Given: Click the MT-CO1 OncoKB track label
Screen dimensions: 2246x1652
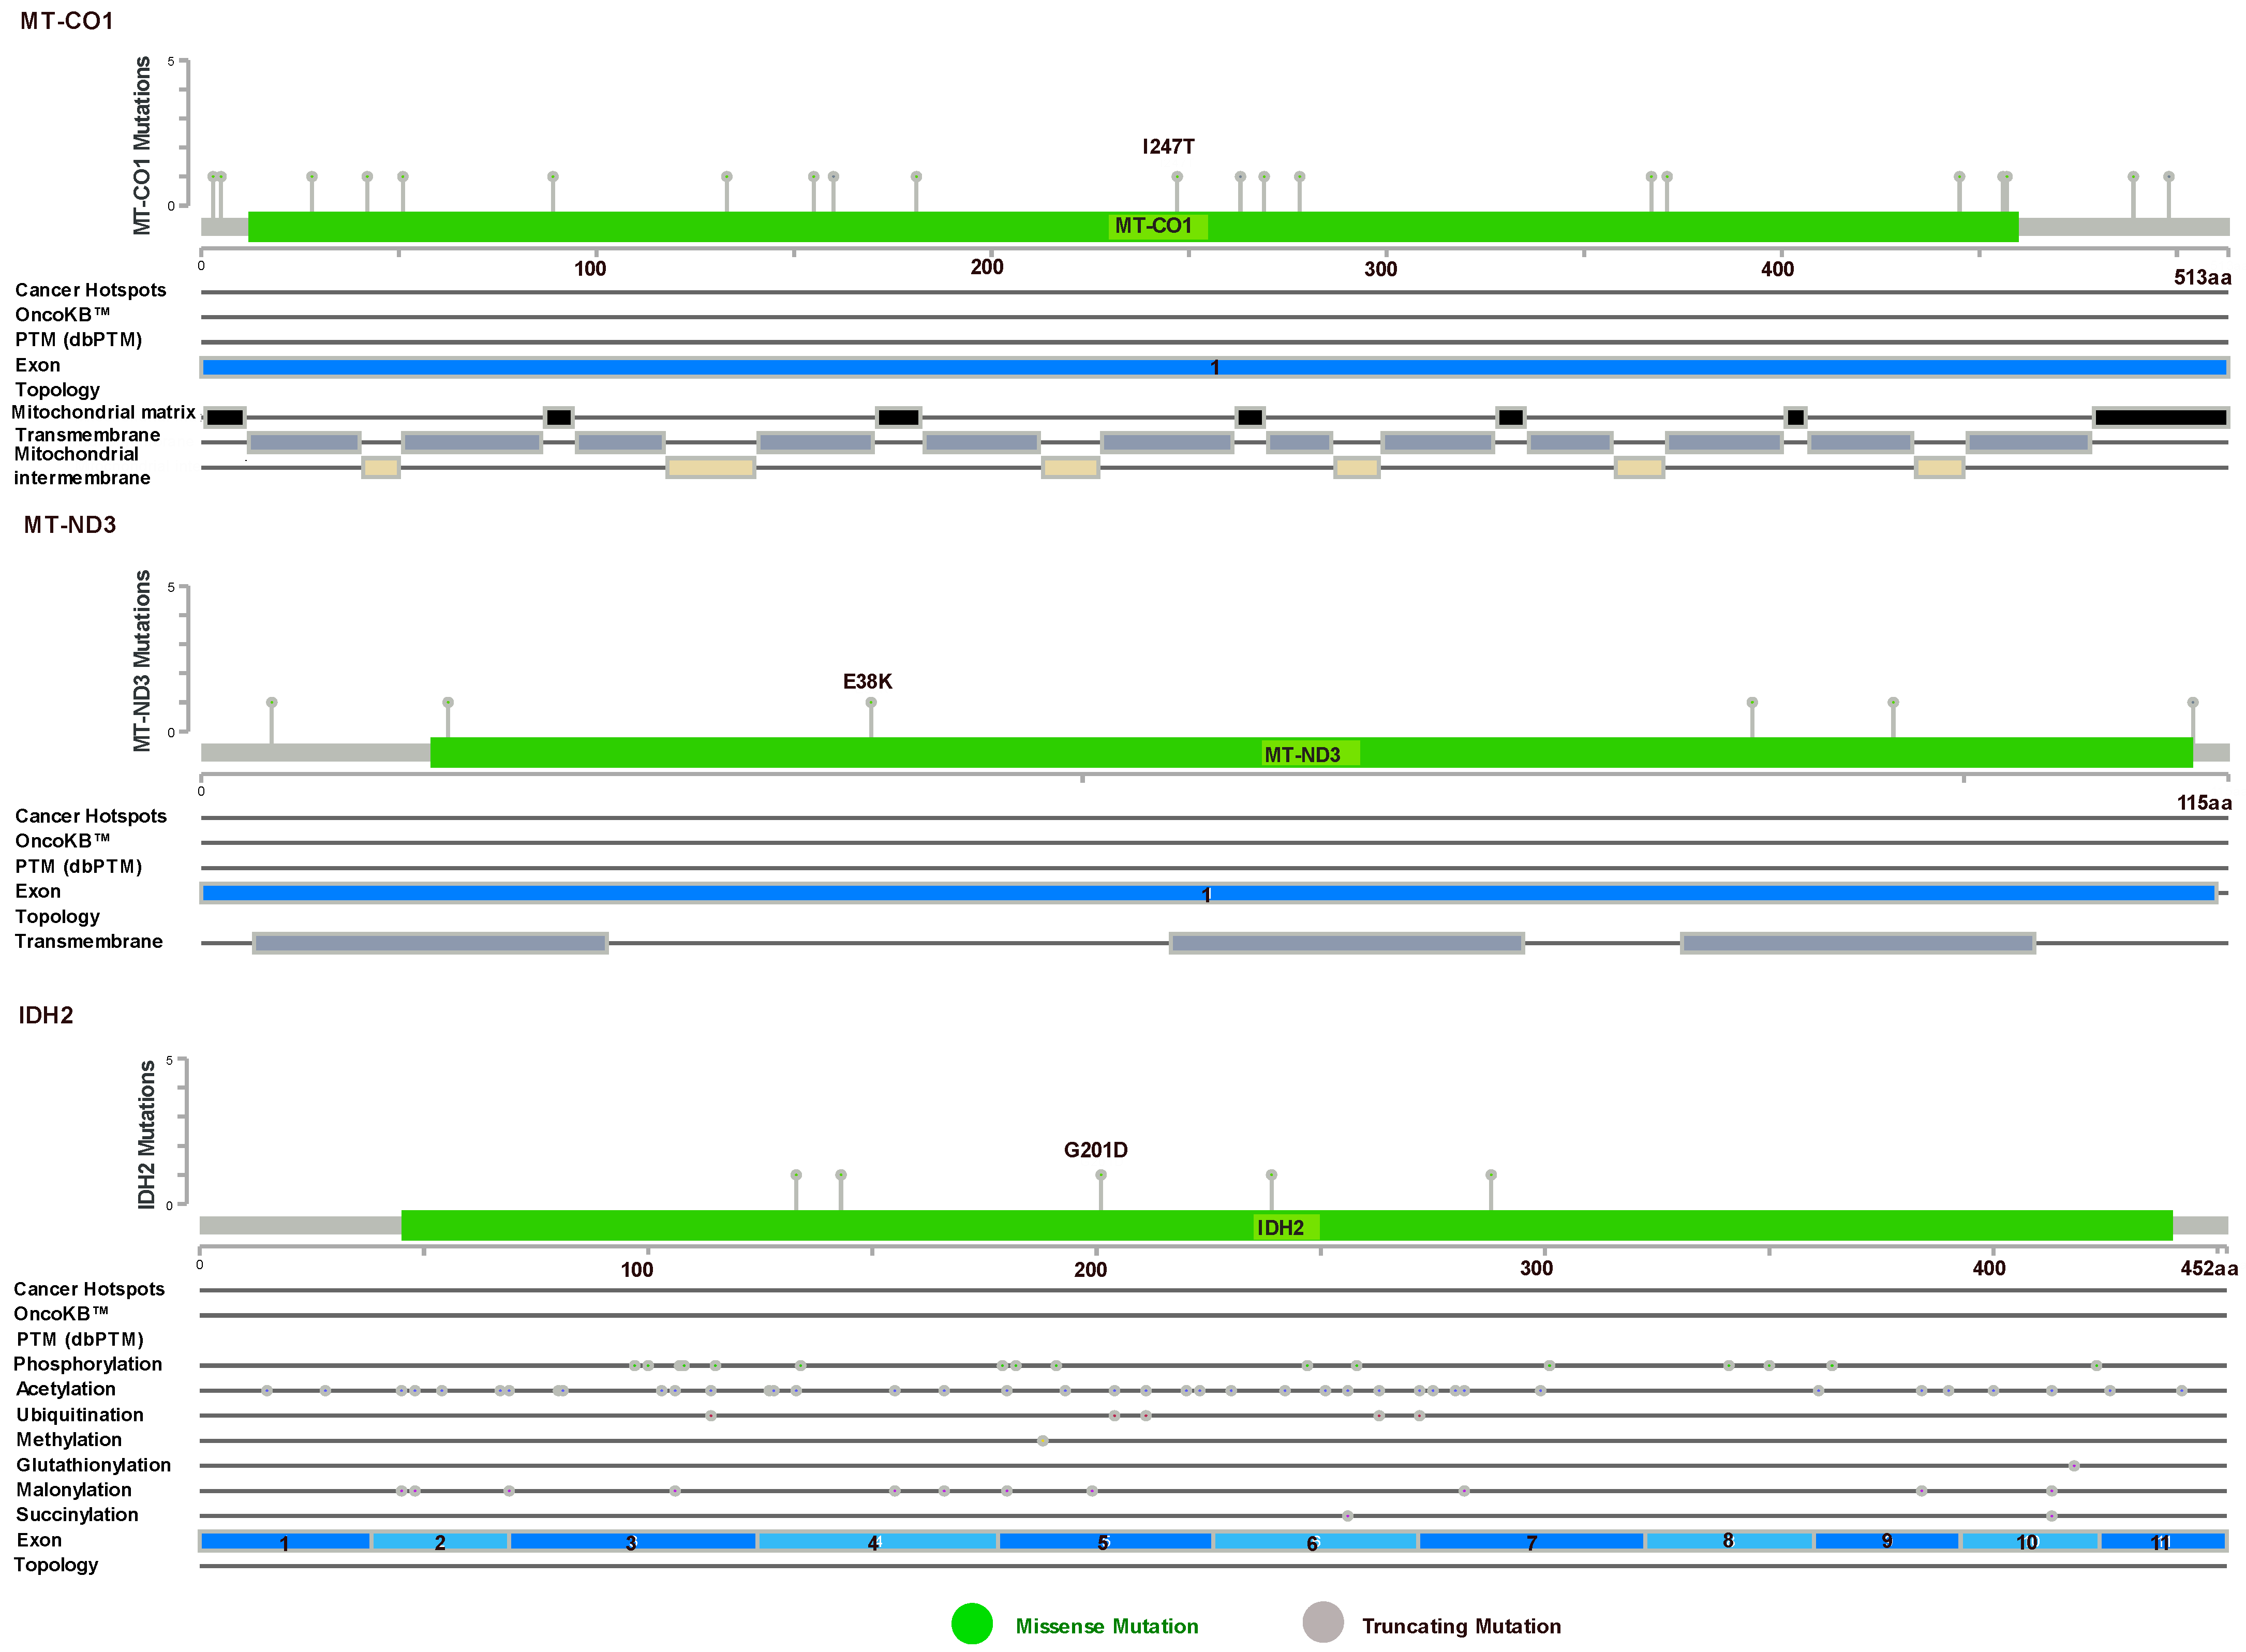Looking at the screenshot, I should [x=62, y=315].
